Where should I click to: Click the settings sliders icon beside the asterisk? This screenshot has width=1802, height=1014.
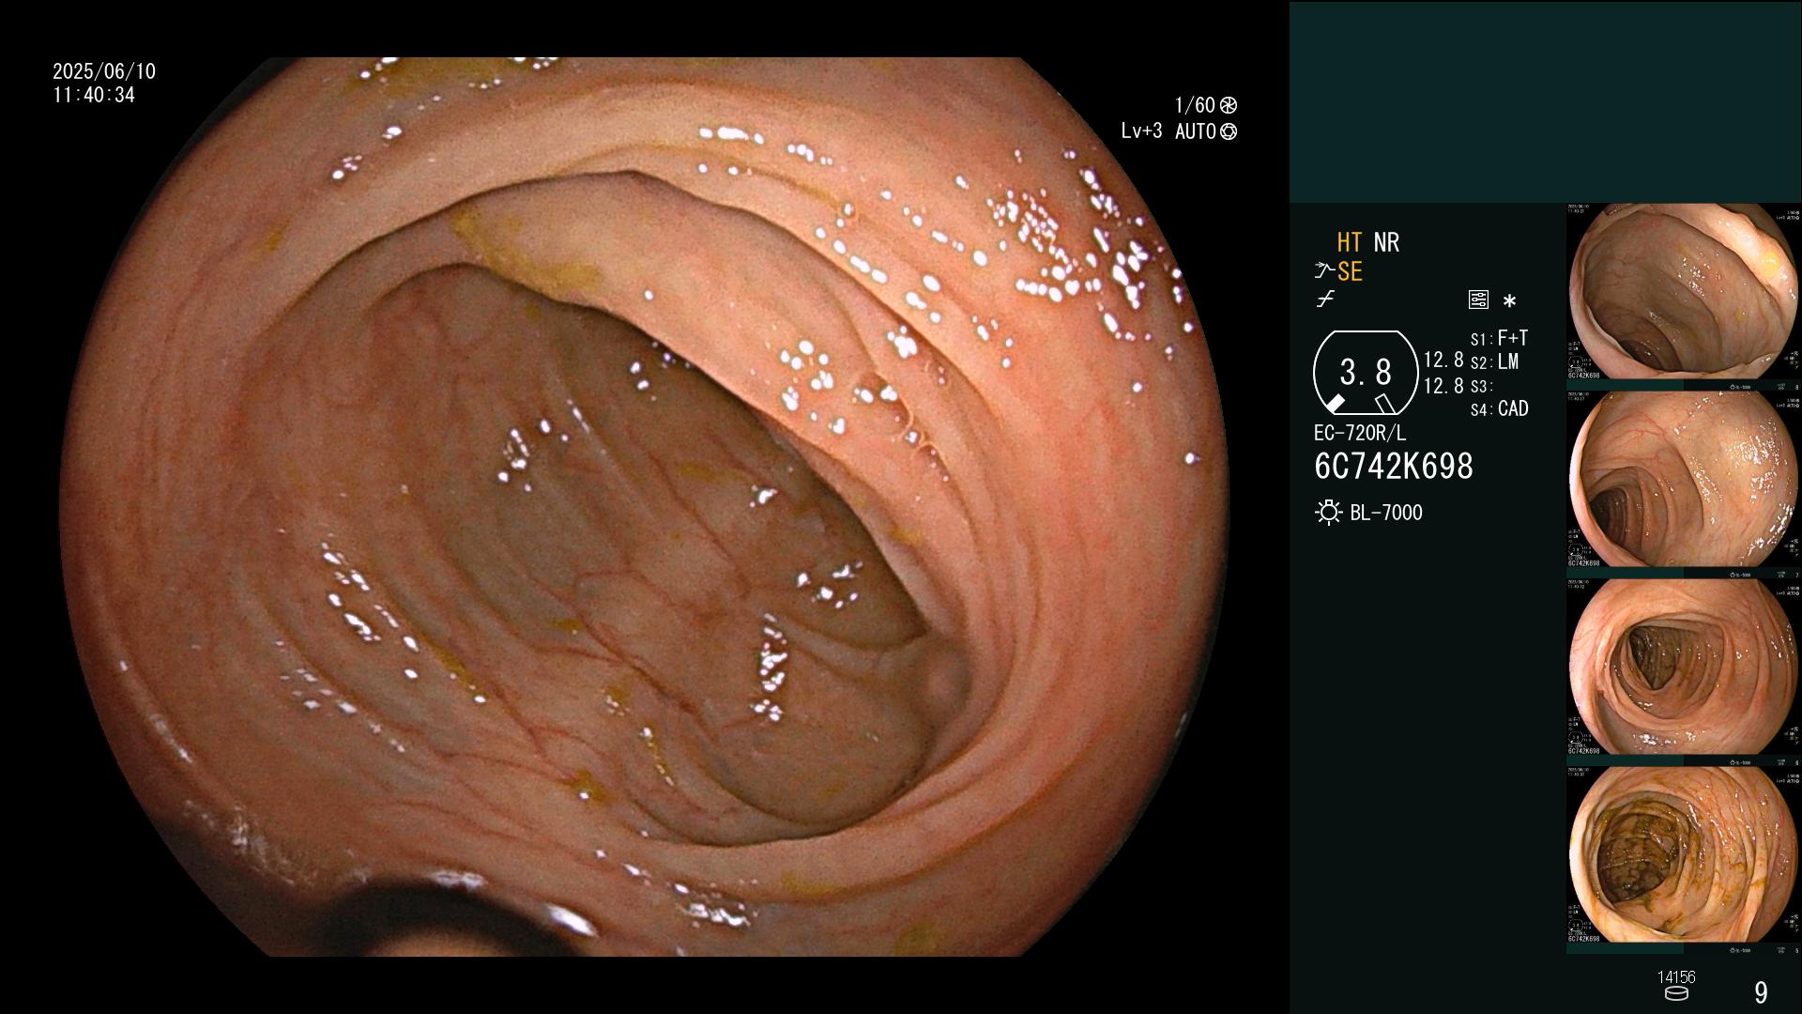click(x=1478, y=300)
